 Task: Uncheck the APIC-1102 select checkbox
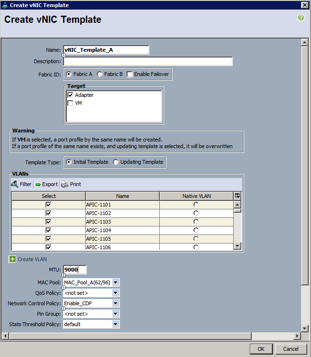tap(48, 213)
